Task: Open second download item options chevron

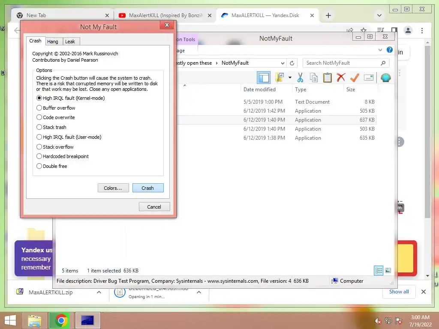Action: (199, 292)
